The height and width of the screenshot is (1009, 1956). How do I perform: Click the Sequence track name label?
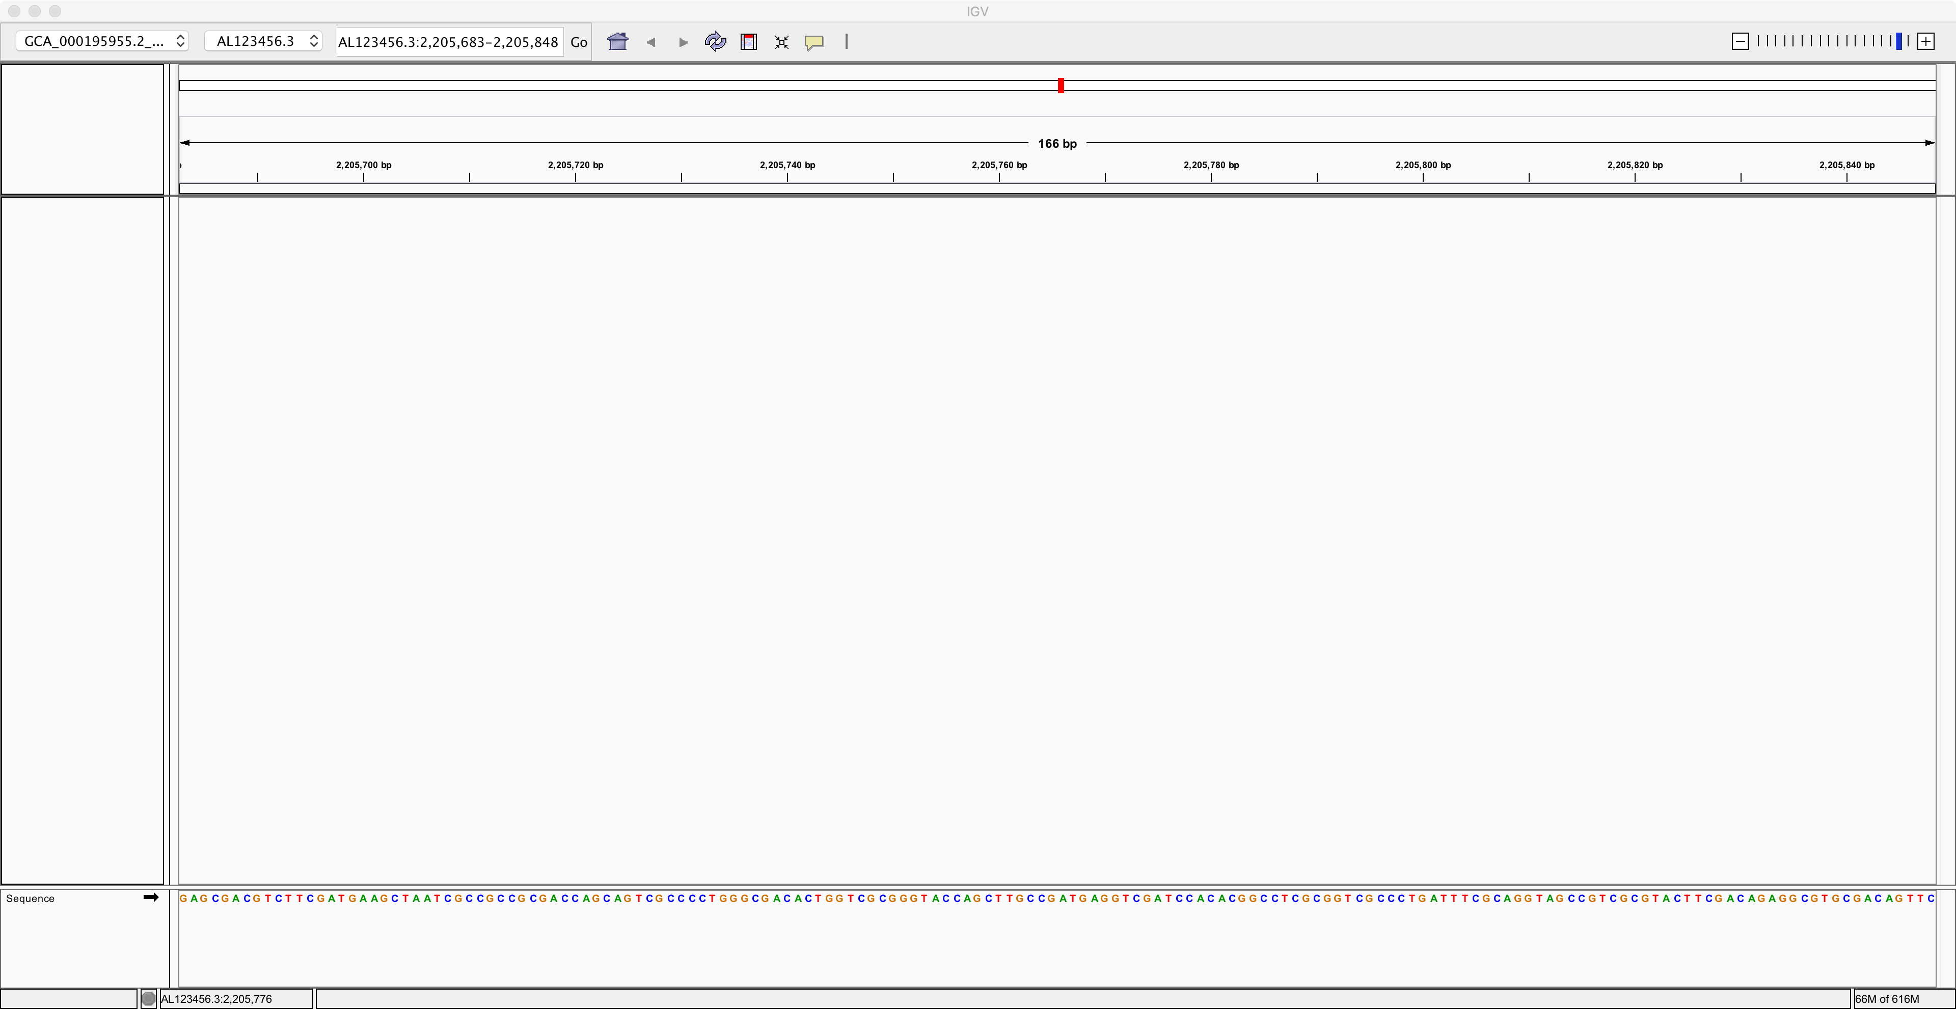[x=31, y=898]
